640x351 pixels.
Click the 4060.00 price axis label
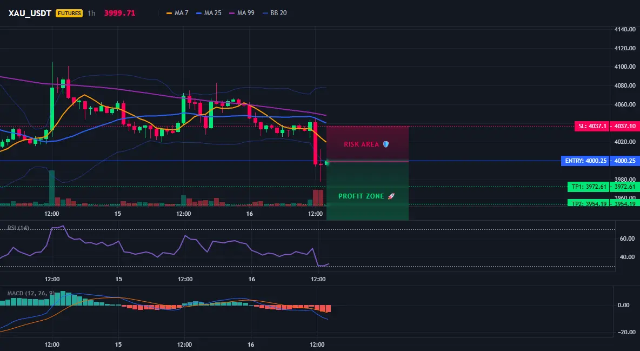pos(625,104)
